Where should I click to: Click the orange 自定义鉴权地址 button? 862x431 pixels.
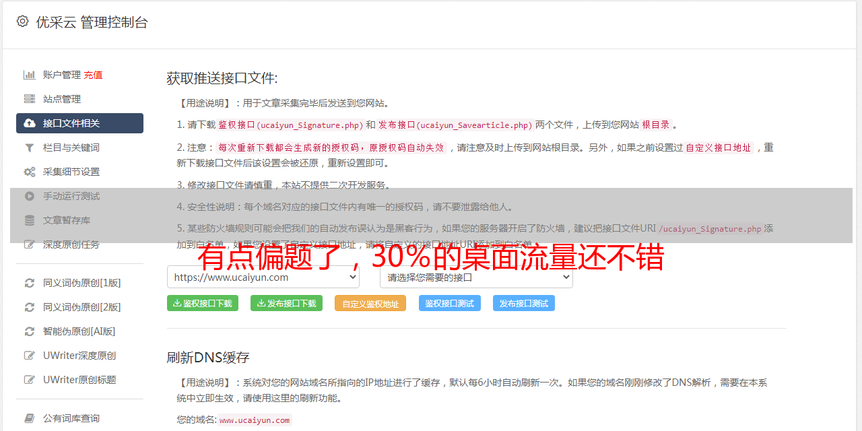[370, 303]
